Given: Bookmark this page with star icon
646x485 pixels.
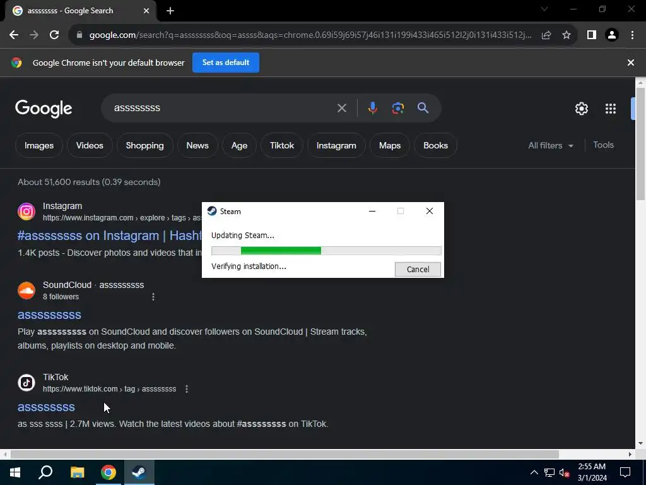Looking at the screenshot, I should (x=567, y=35).
